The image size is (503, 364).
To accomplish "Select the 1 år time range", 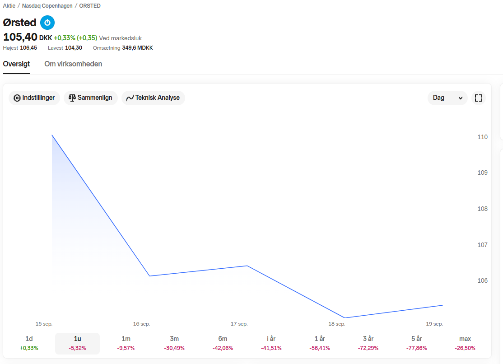I will [x=320, y=343].
